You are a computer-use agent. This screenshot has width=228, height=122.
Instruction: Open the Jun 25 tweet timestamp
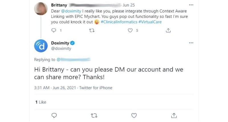tap(129, 5)
